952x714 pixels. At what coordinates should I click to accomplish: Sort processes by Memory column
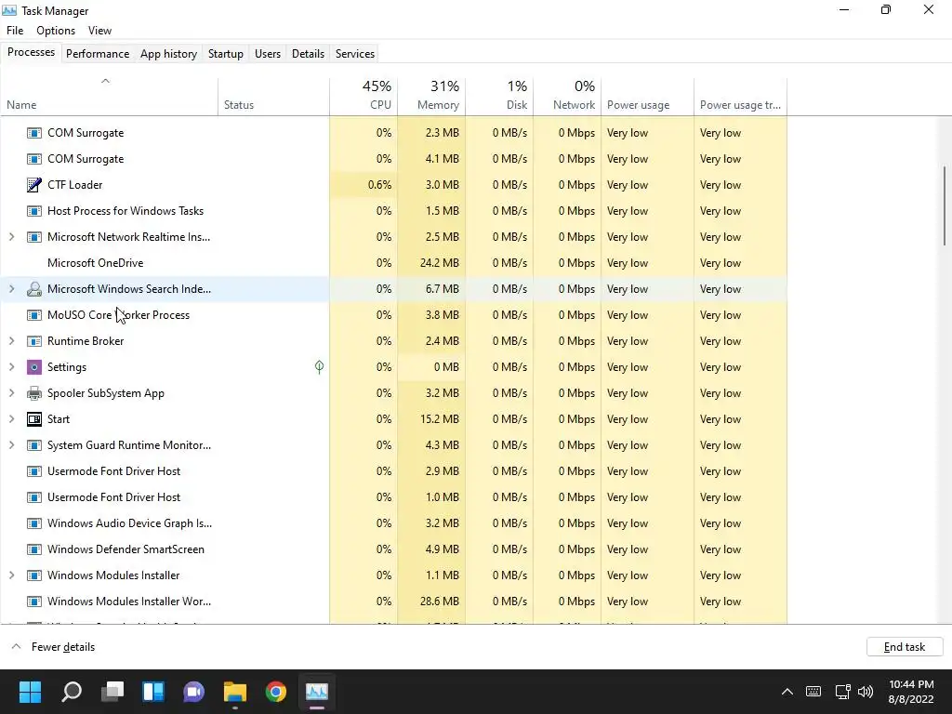coord(431,96)
